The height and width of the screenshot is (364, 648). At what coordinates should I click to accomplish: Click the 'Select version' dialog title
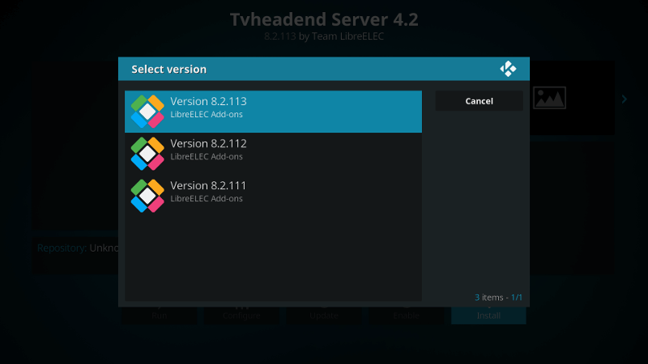(169, 69)
